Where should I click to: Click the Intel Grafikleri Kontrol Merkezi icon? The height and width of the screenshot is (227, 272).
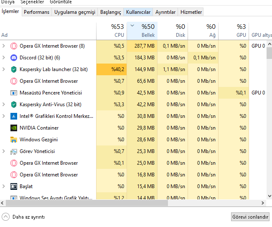tap(14, 116)
